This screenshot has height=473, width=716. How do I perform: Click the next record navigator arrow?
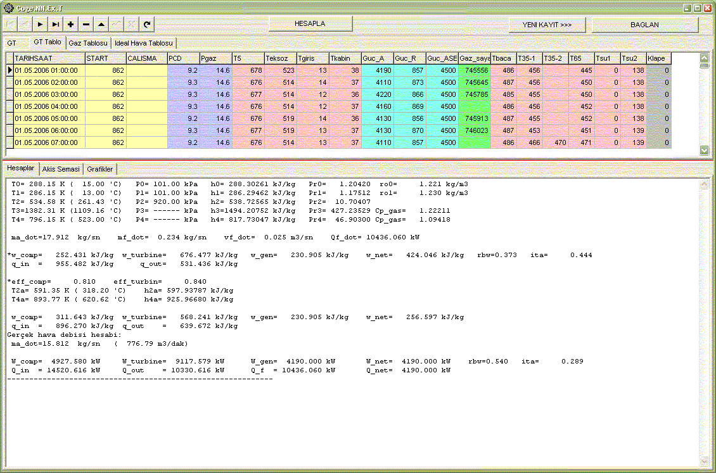40,24
